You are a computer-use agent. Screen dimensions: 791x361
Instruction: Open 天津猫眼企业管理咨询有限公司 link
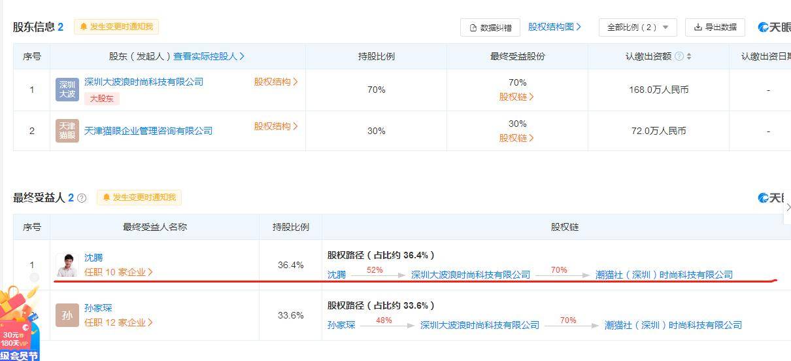point(148,131)
